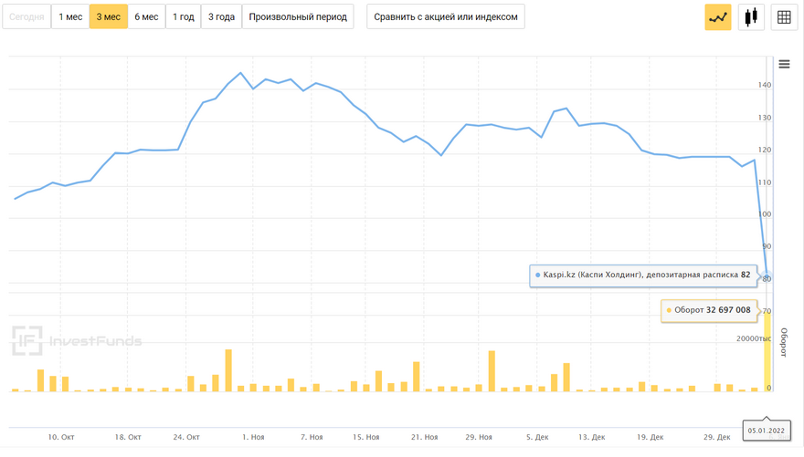Switch to line chart view
Viewport: 804px width, 457px height.
click(x=718, y=16)
